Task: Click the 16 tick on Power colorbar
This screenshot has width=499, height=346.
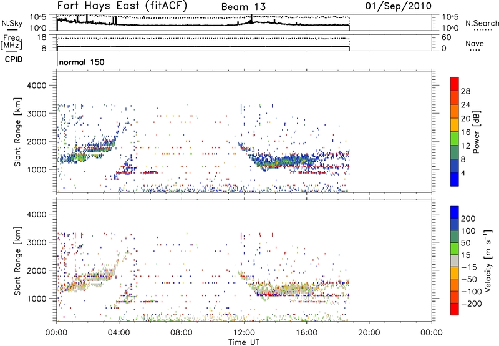Action: 465,132
